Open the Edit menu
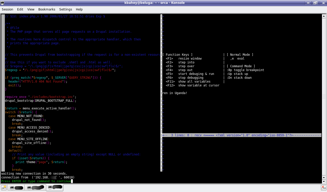 (20, 9)
